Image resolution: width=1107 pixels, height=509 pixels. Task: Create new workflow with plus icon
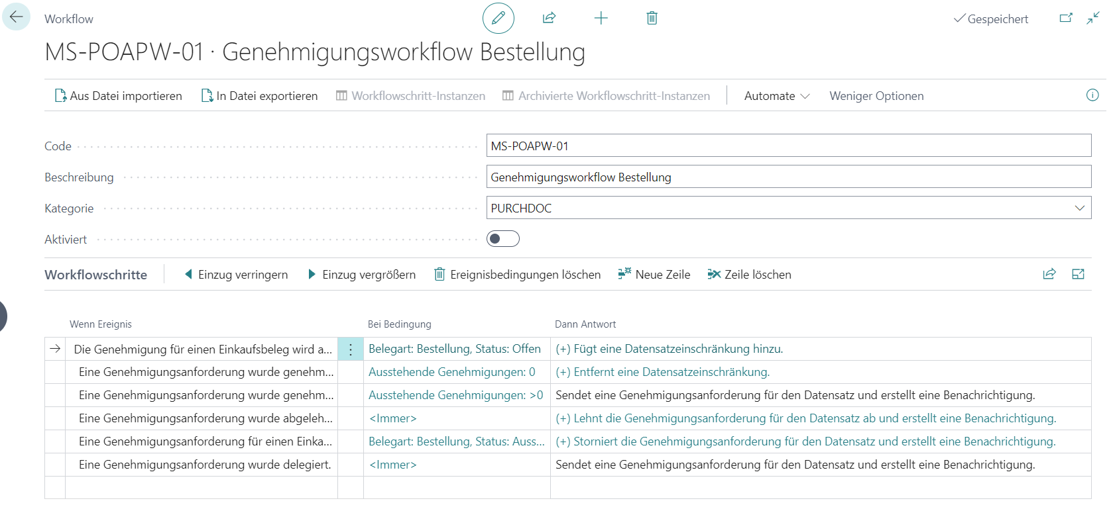(x=601, y=18)
